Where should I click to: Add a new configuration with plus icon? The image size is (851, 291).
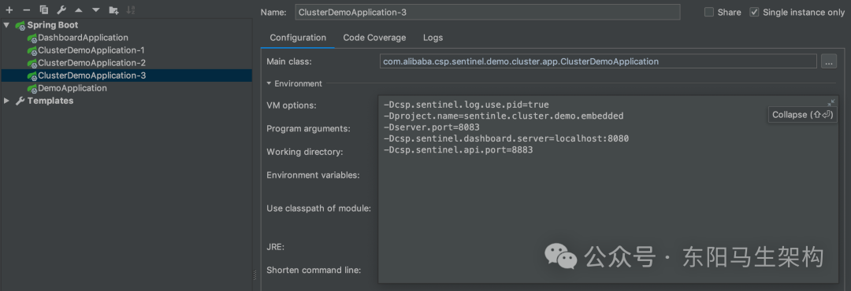[x=9, y=9]
